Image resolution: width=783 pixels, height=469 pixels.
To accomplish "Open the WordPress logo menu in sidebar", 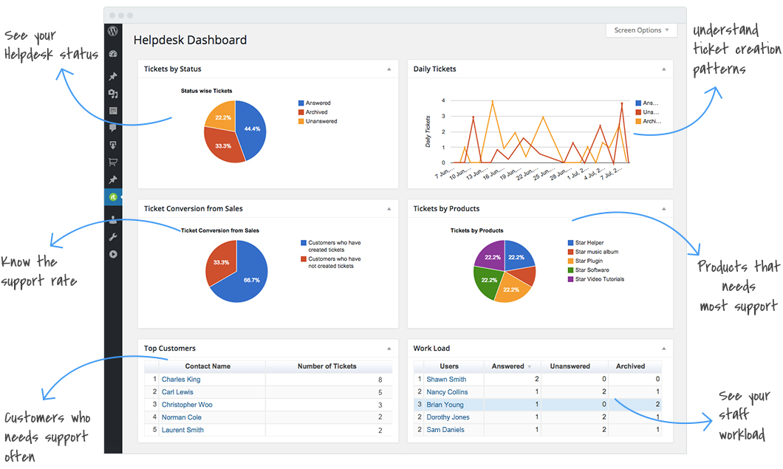I will (x=113, y=31).
